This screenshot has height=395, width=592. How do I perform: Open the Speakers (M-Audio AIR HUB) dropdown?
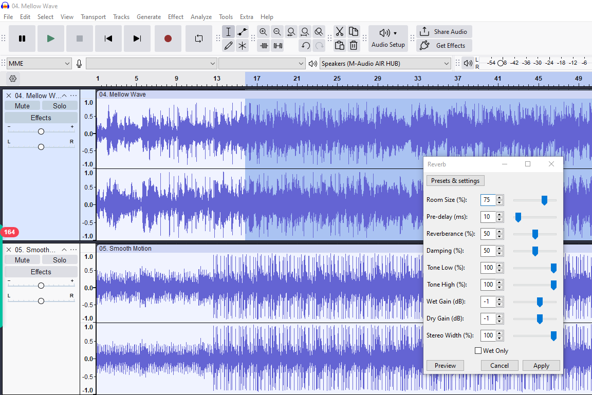(x=385, y=63)
